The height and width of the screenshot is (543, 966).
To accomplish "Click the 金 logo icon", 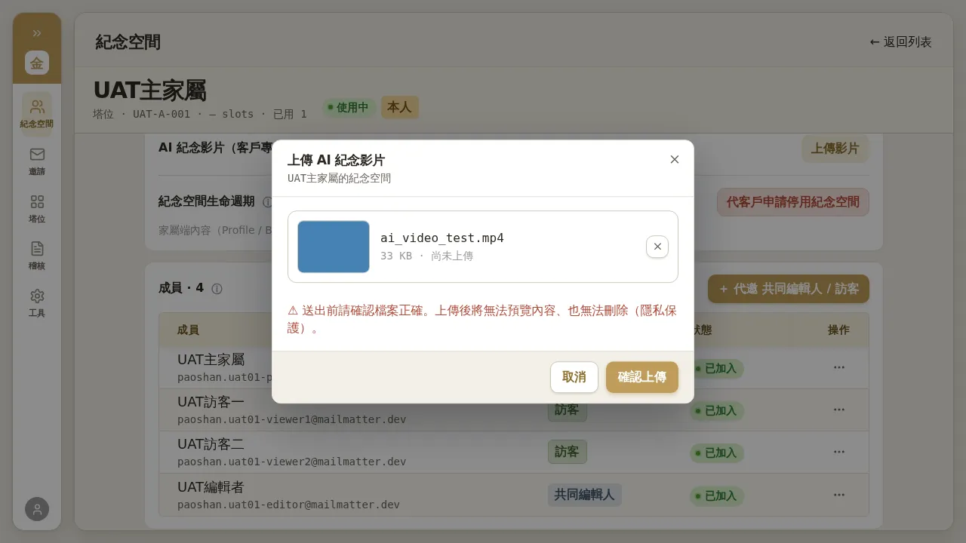I will [x=37, y=63].
